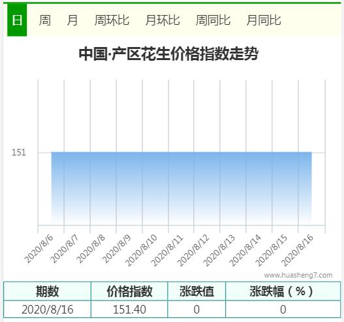Switch to the 周 weekly tab
This screenshot has height=322, width=344.
(x=45, y=20)
